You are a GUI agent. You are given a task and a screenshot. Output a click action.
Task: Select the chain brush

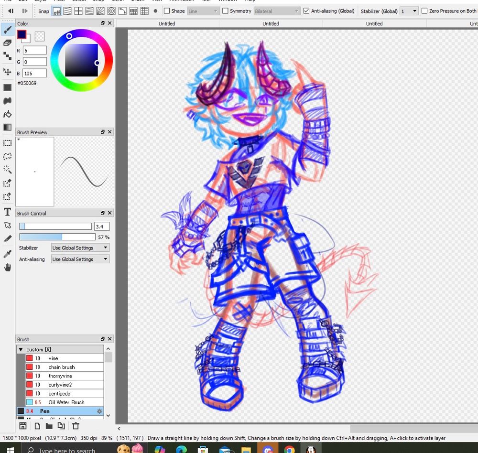[x=65, y=367]
